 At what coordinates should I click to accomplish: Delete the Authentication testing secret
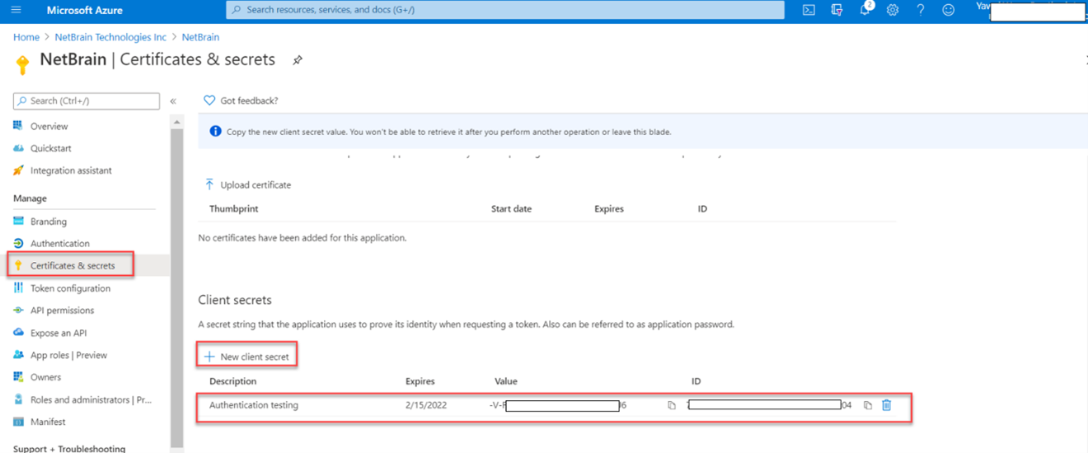[x=887, y=405]
